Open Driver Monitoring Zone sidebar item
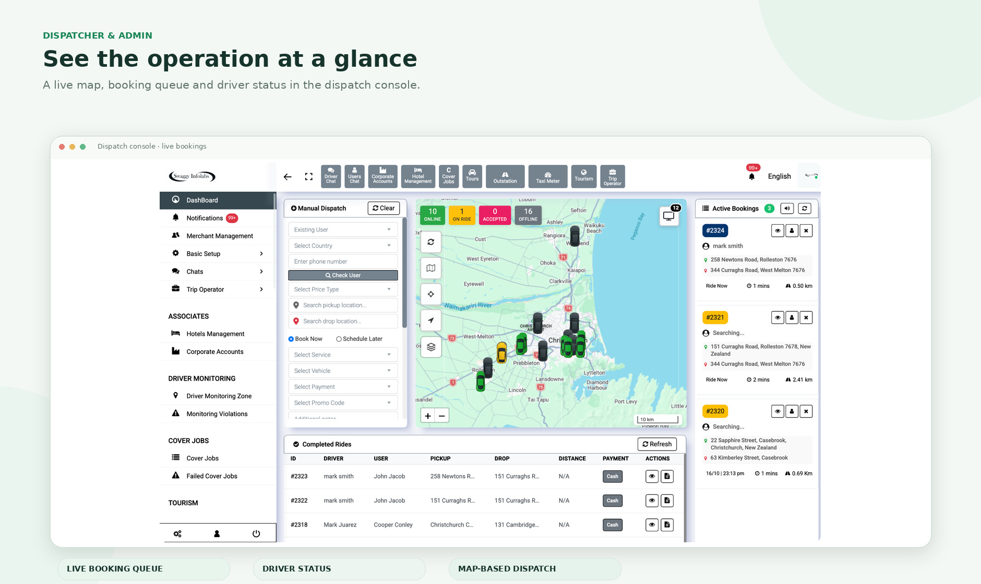Viewport: 981px width, 584px height. tap(218, 396)
